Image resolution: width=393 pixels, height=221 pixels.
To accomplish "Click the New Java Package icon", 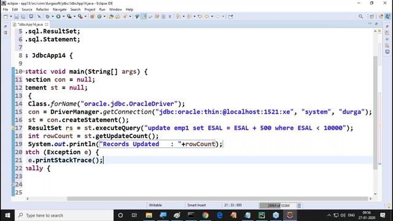I will point(92,17).
